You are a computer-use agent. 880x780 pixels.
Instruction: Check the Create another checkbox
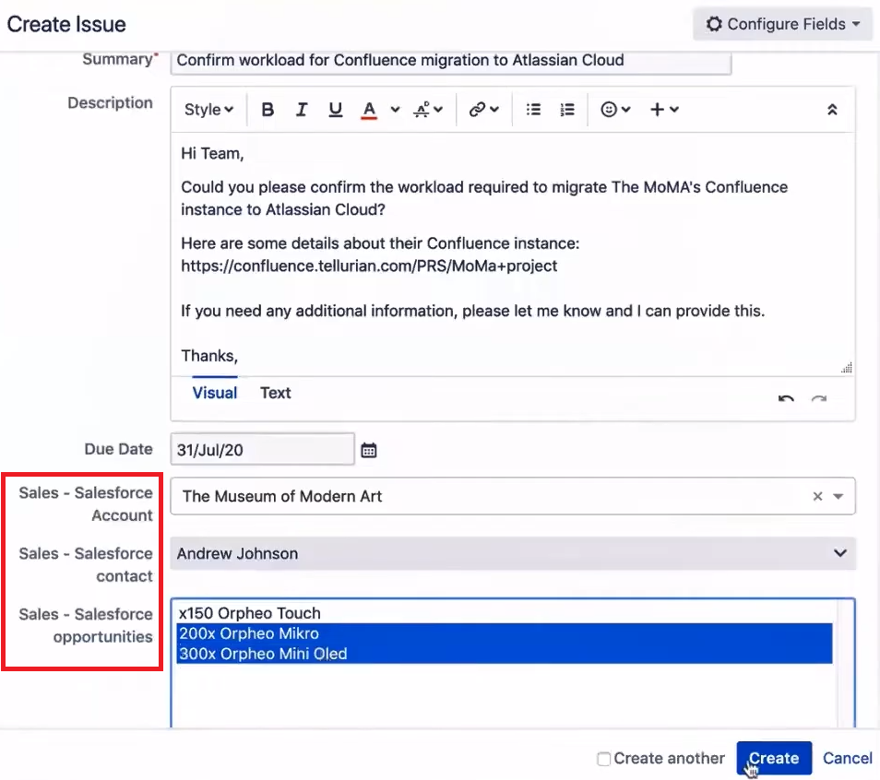click(x=604, y=759)
